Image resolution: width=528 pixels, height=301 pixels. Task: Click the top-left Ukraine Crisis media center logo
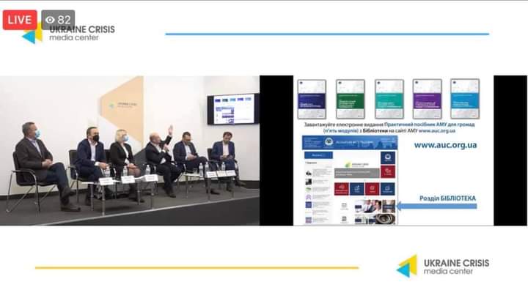coord(68,34)
